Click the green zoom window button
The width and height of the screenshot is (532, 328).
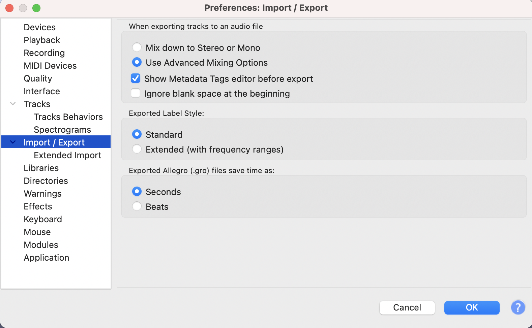36,8
